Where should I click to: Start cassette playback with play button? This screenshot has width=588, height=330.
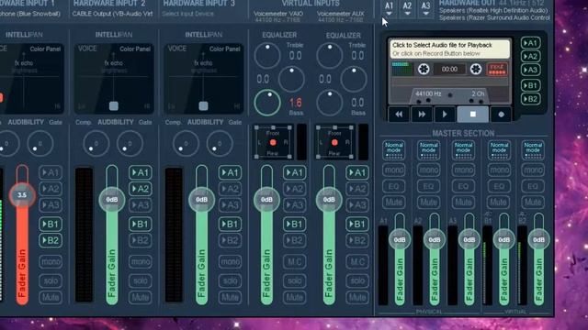tap(445, 115)
